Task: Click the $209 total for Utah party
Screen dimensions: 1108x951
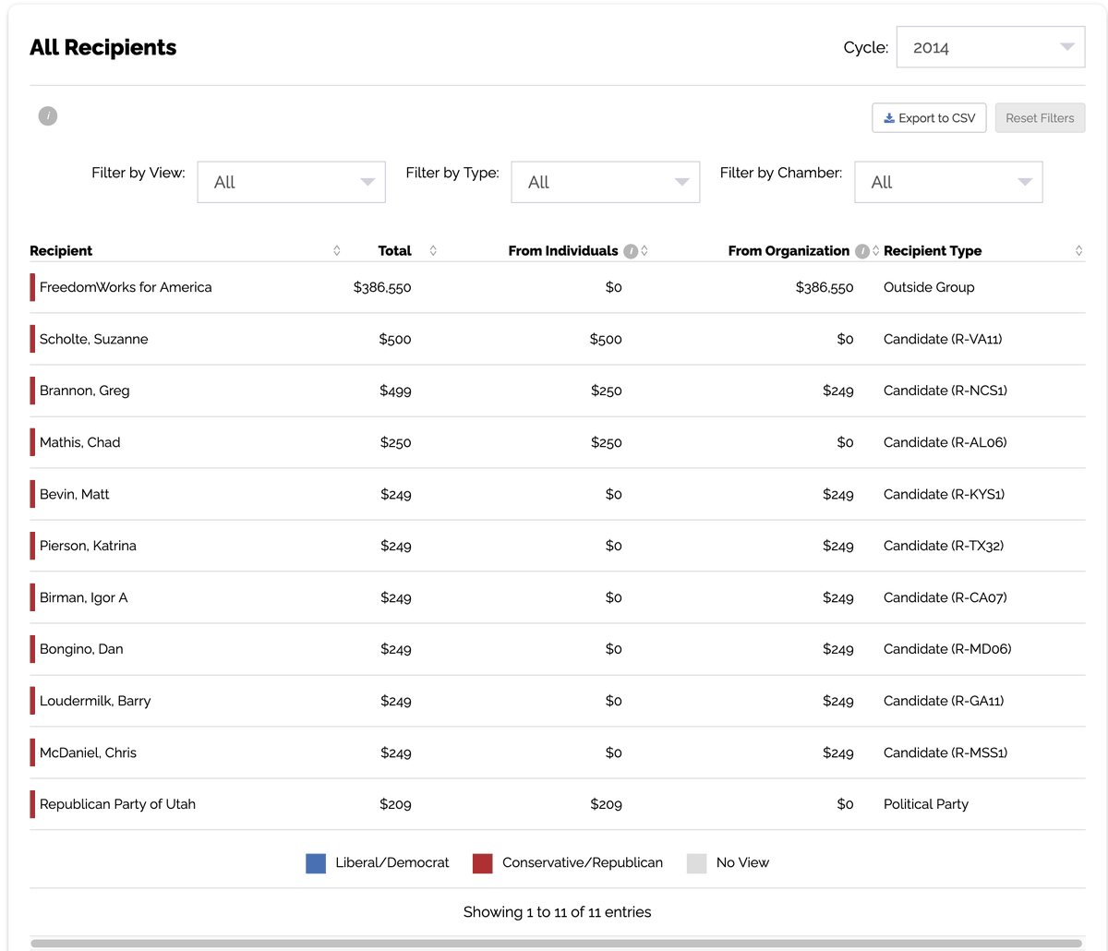Action: (x=395, y=804)
